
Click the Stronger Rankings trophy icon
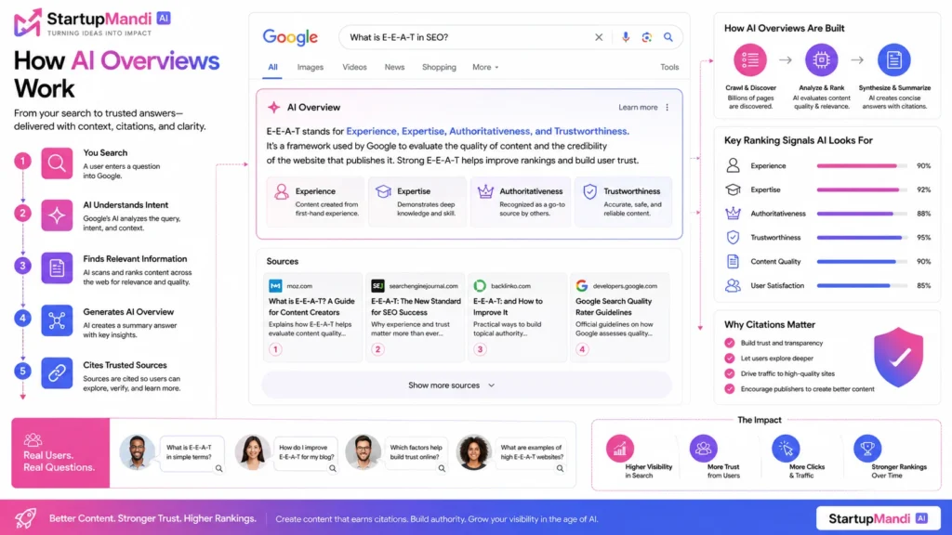click(867, 449)
